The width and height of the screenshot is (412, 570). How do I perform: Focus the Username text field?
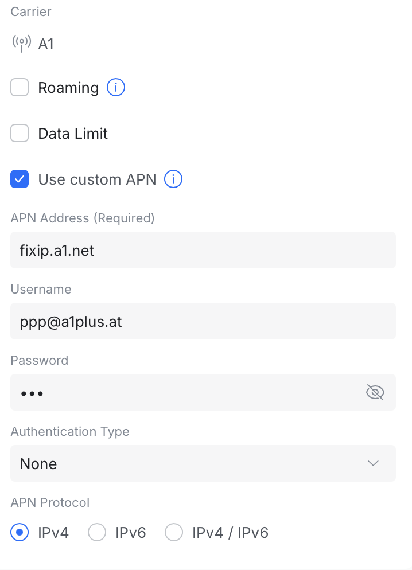[x=203, y=321]
